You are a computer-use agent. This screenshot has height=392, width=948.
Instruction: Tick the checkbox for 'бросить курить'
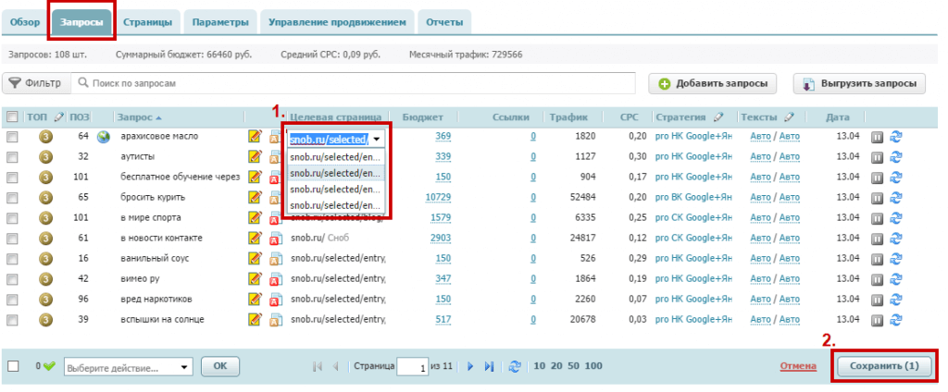(12, 198)
